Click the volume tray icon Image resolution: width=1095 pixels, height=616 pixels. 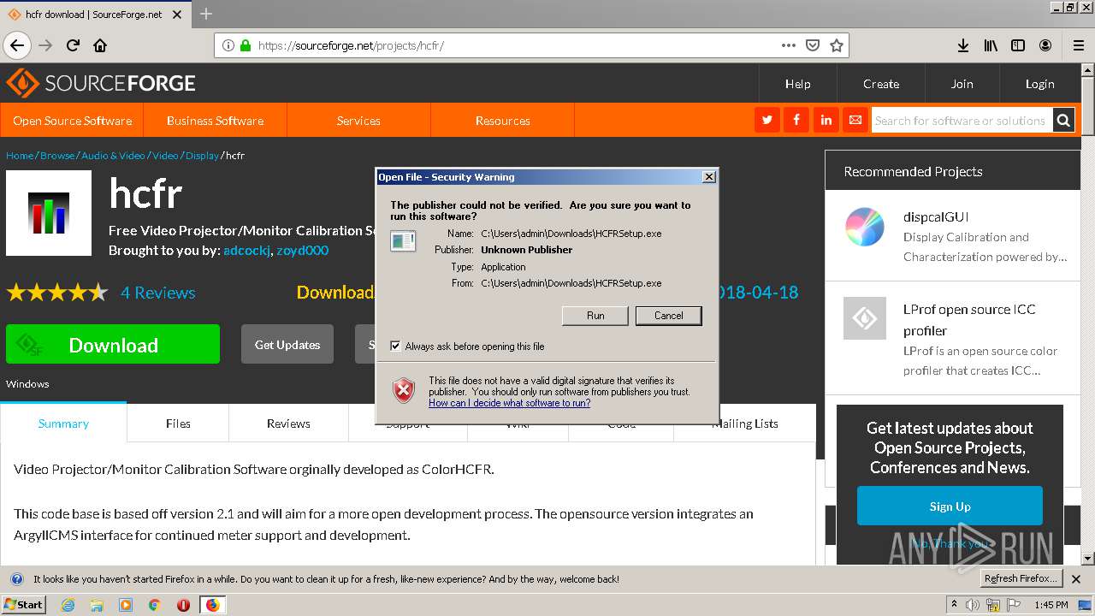972,605
